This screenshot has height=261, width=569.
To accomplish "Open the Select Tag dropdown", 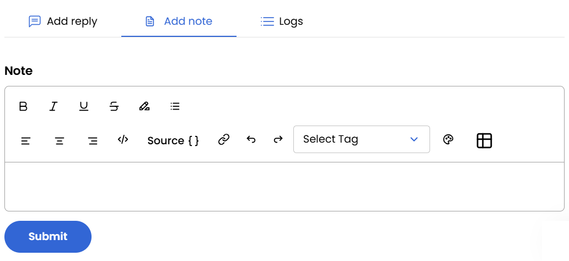I will [x=361, y=139].
